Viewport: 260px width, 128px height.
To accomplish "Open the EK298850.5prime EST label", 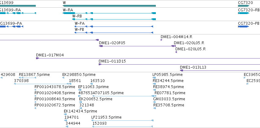I will pos(79,75).
